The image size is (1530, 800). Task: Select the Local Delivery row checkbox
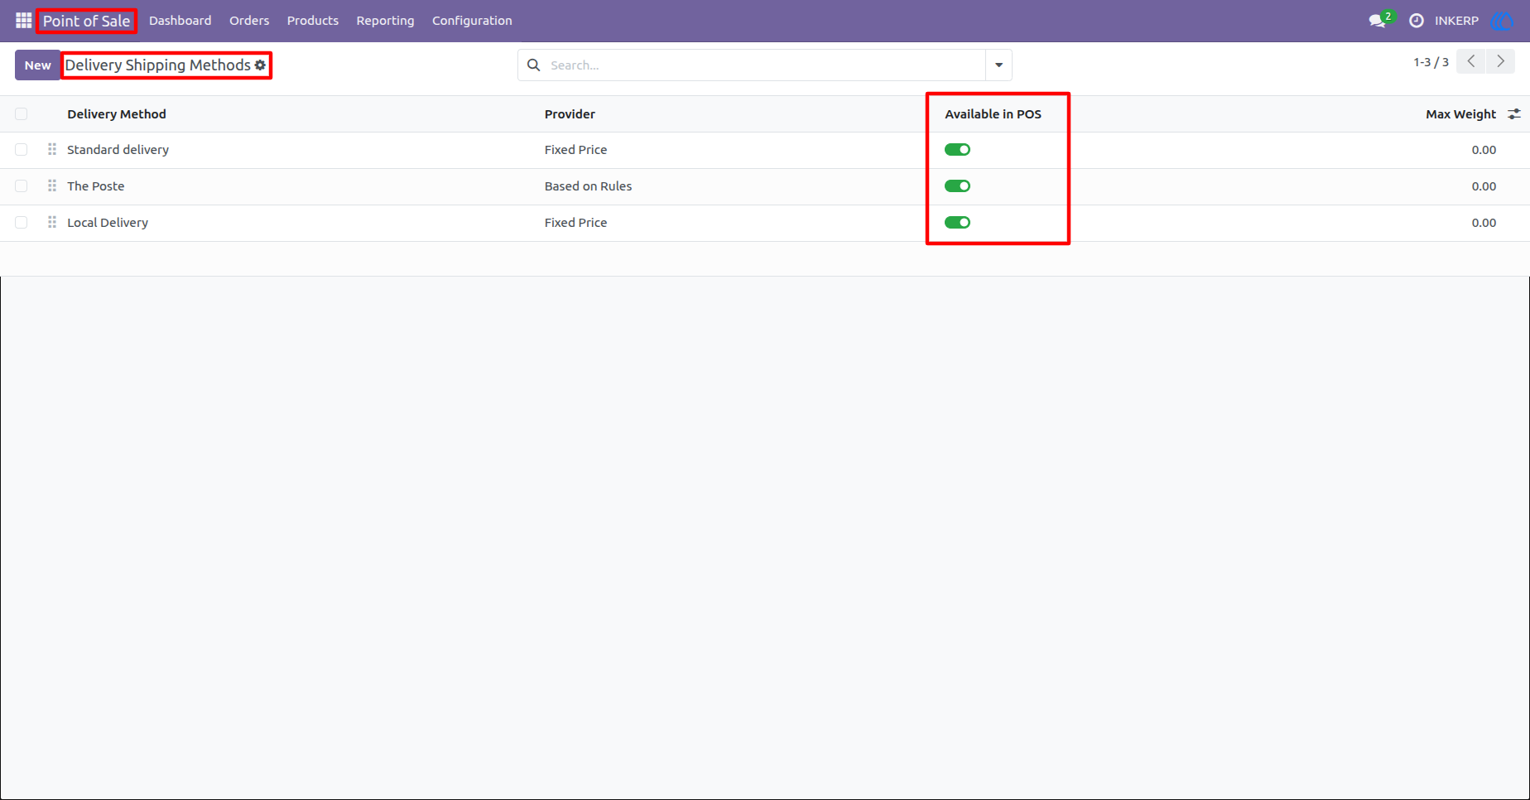[22, 222]
